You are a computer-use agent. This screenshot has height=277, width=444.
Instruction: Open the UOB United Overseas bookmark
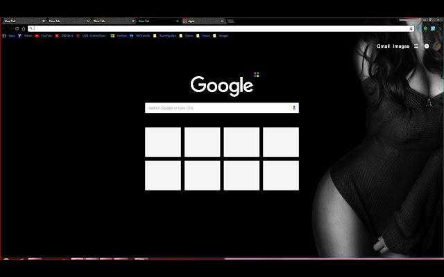92,35
